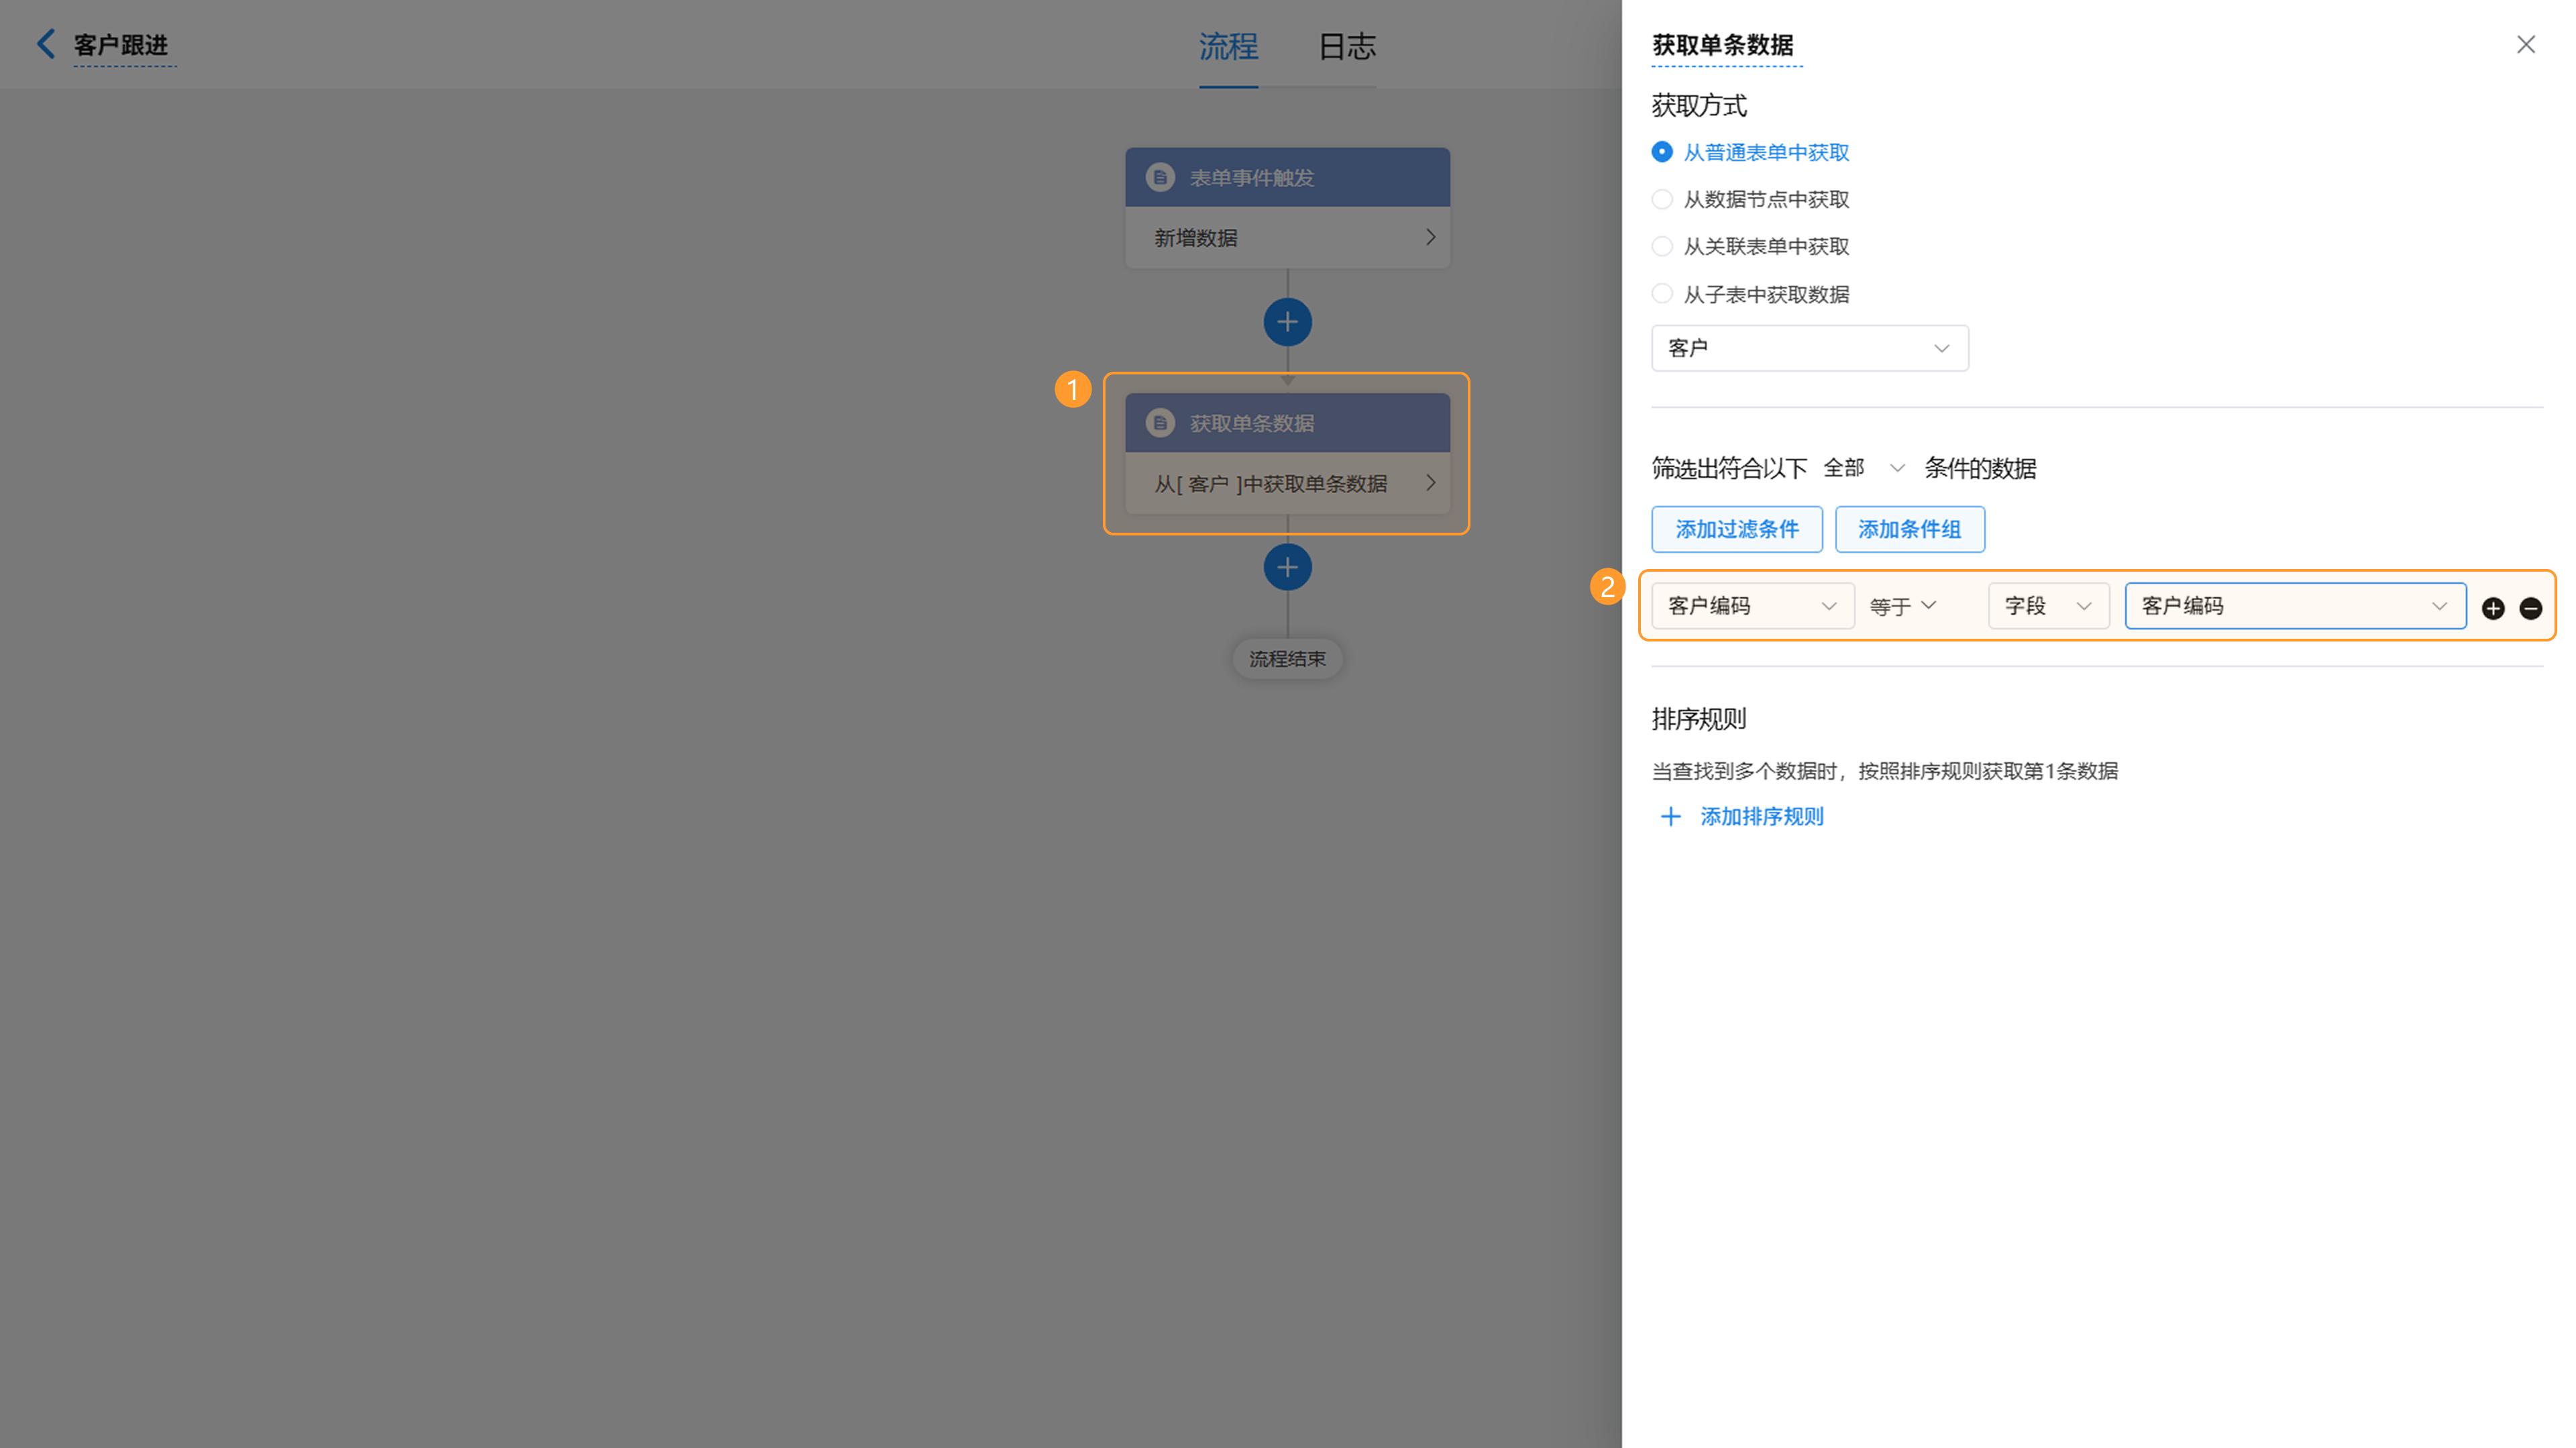Add a node below 获取单条数据 with plus button
Viewport: 2576px width, 1448px height.
[1287, 567]
